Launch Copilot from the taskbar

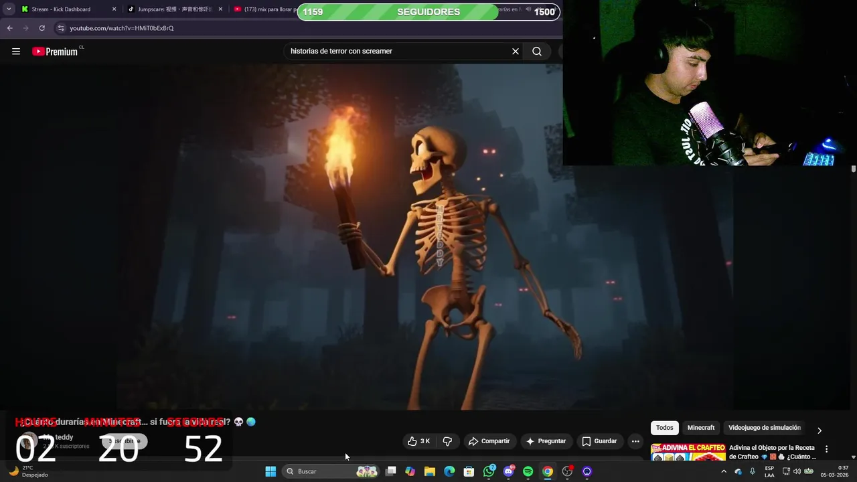410,471
